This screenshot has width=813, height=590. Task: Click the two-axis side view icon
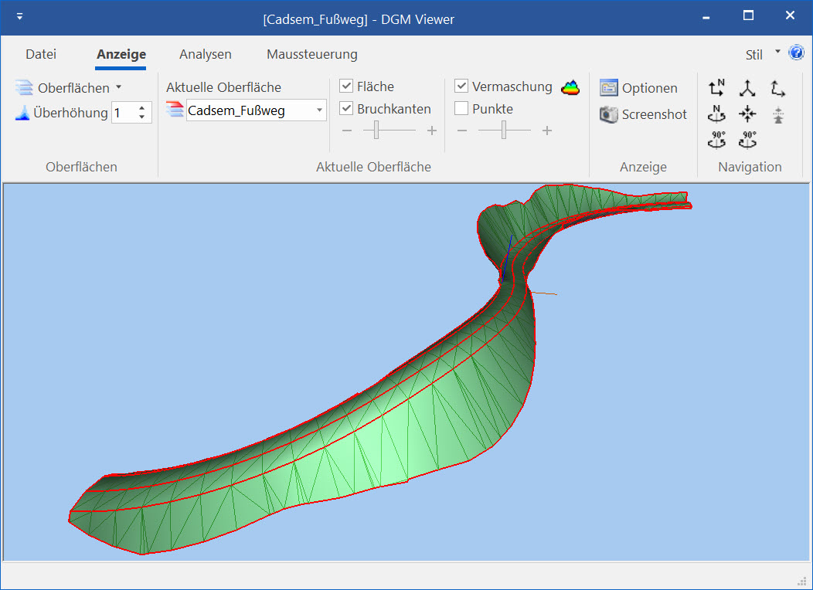click(778, 88)
